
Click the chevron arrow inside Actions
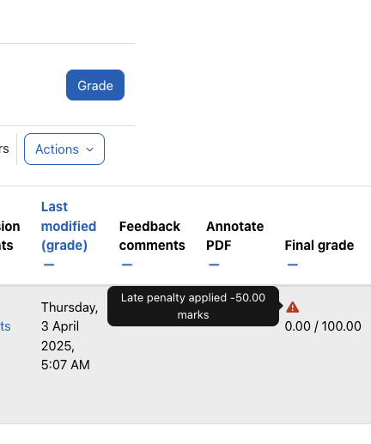click(90, 149)
